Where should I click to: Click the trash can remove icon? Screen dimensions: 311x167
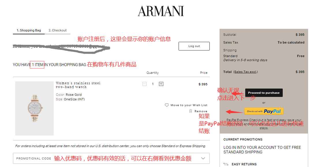pyautogui.click(x=191, y=111)
